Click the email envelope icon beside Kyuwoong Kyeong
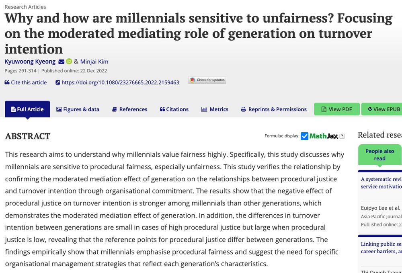The image size is (402, 273). (61, 62)
